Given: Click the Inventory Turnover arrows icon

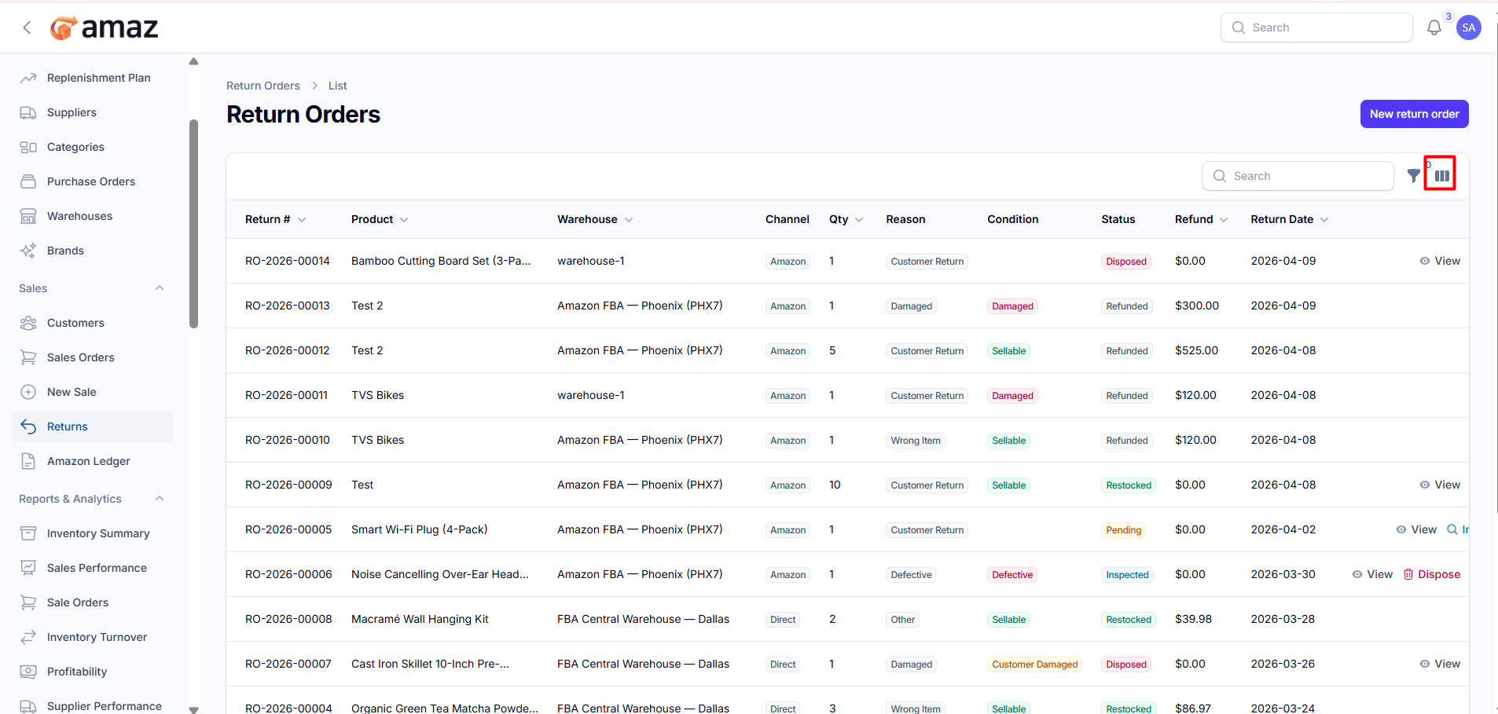Looking at the screenshot, I should tap(28, 637).
